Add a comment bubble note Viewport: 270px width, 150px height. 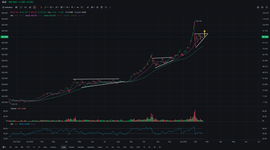click(82, 7)
